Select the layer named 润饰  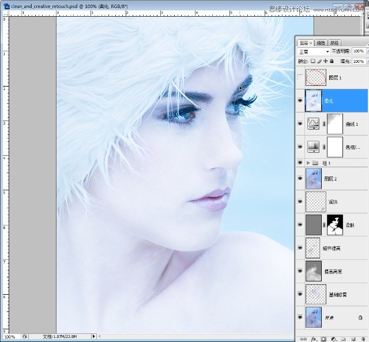point(333,202)
